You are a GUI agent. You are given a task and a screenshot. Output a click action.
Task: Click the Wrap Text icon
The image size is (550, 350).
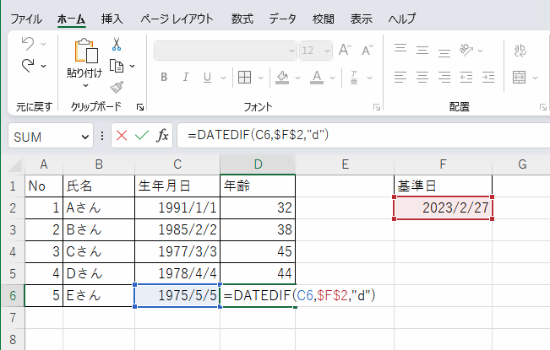coord(520,51)
